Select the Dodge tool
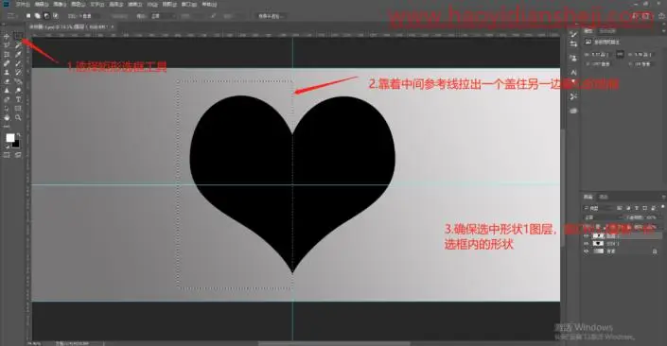This screenshot has height=346, width=667. click(x=18, y=91)
